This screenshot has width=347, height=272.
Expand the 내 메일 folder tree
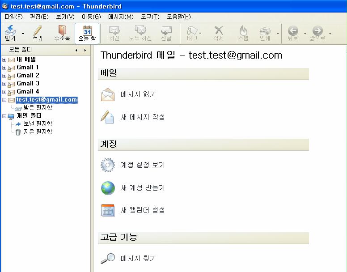click(x=4, y=59)
